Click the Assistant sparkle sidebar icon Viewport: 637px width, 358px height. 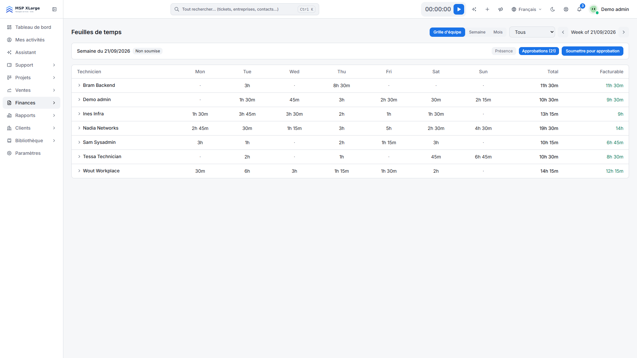[x=9, y=52]
